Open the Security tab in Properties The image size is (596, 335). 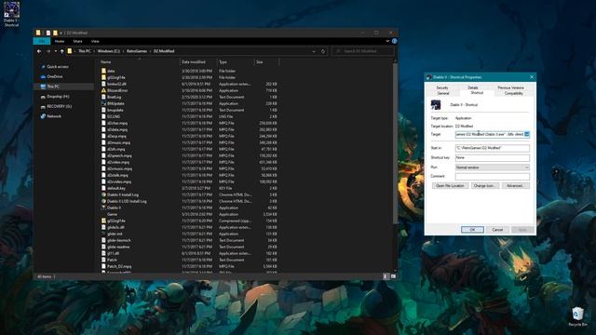pos(442,87)
